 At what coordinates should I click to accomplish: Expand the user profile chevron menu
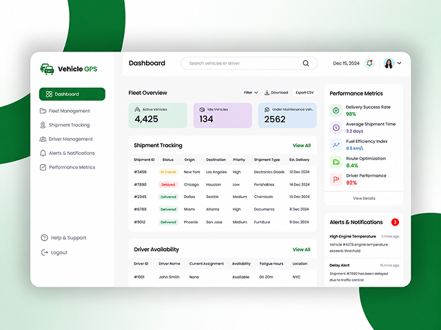[x=400, y=63]
